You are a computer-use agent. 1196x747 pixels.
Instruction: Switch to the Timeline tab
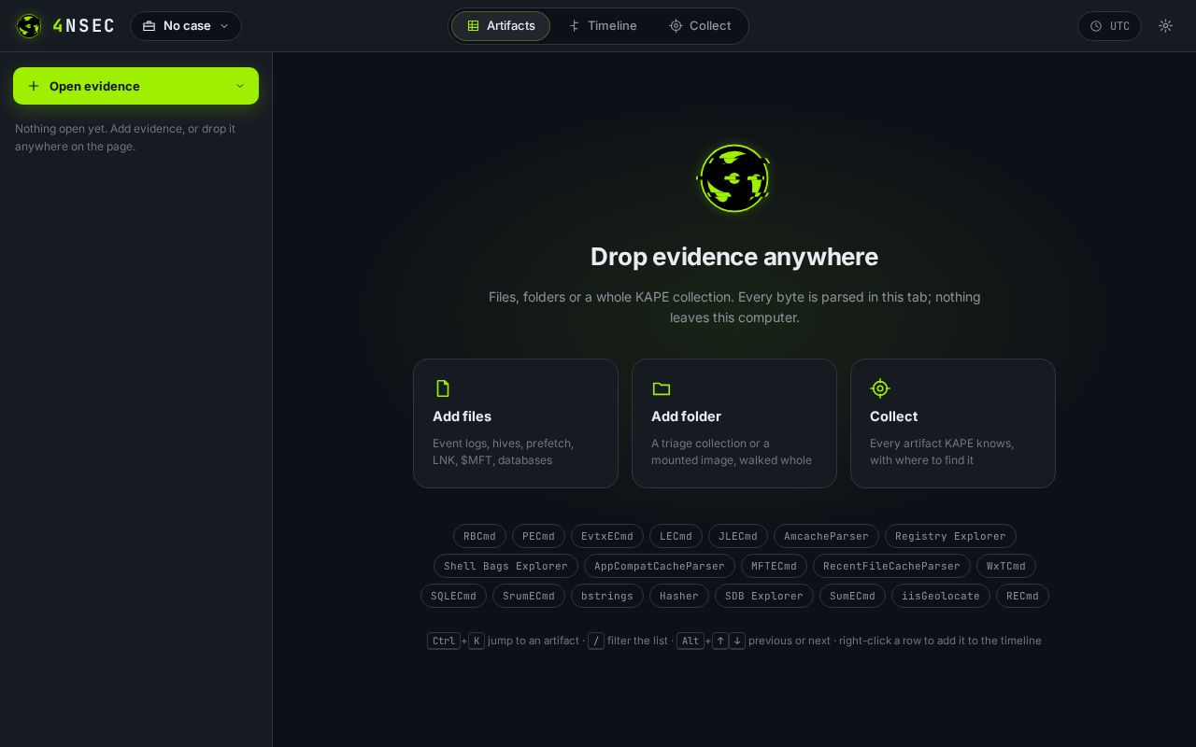click(x=603, y=26)
